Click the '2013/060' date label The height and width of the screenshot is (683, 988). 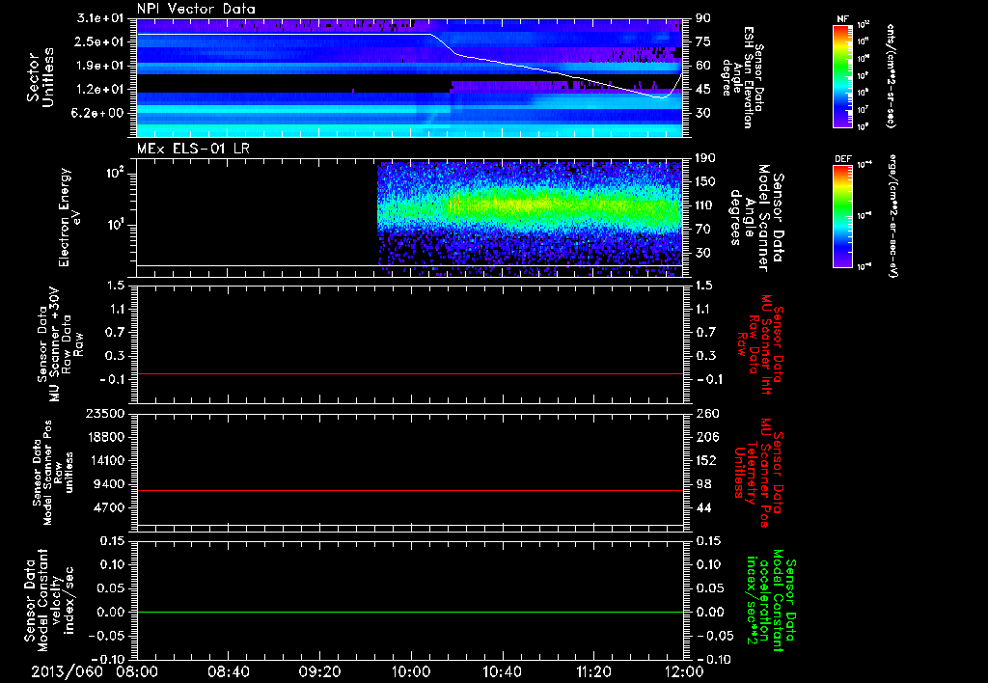[x=68, y=671]
